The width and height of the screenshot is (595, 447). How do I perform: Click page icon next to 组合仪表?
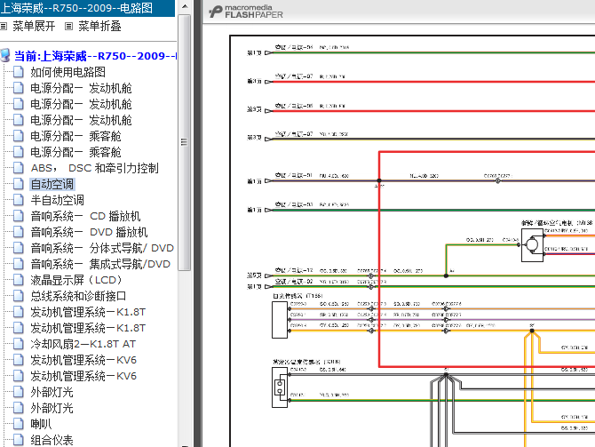pos(19,439)
